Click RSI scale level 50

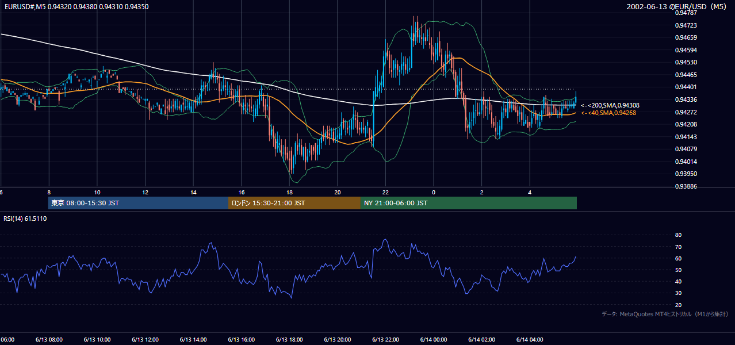click(x=679, y=270)
